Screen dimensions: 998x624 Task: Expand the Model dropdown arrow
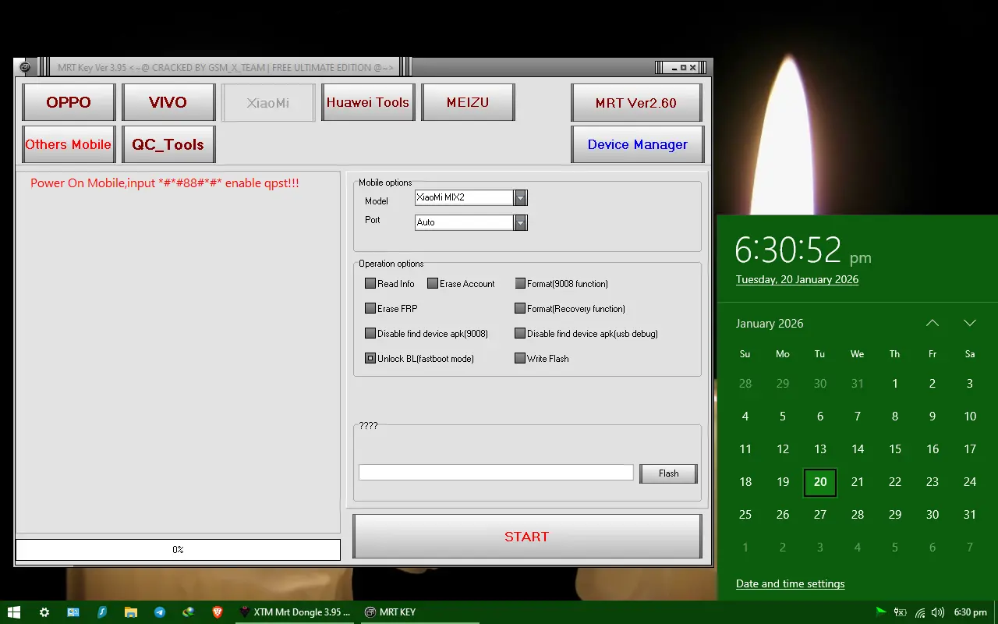coord(520,197)
